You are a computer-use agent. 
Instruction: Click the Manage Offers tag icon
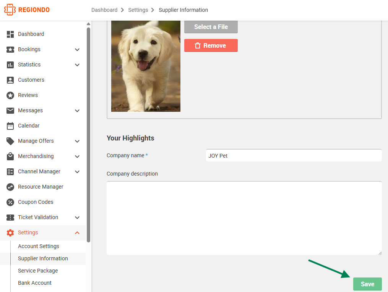(10, 141)
